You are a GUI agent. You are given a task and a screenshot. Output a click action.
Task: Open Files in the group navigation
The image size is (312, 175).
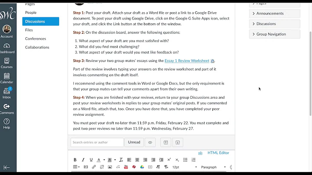click(29, 30)
